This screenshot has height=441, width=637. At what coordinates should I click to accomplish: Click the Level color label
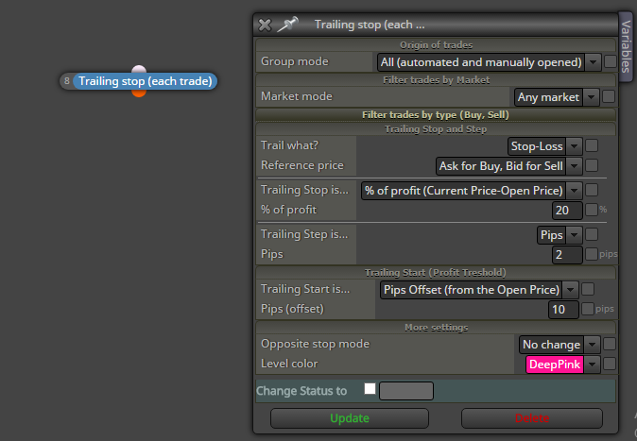(x=289, y=364)
